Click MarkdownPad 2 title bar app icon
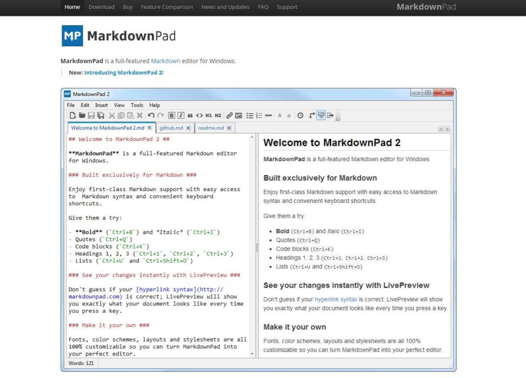Screen dimensions: 526x378 tap(67, 94)
